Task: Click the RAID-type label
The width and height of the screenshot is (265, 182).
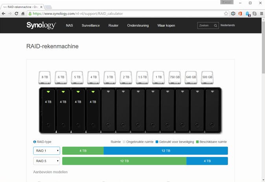Action: tap(44, 142)
